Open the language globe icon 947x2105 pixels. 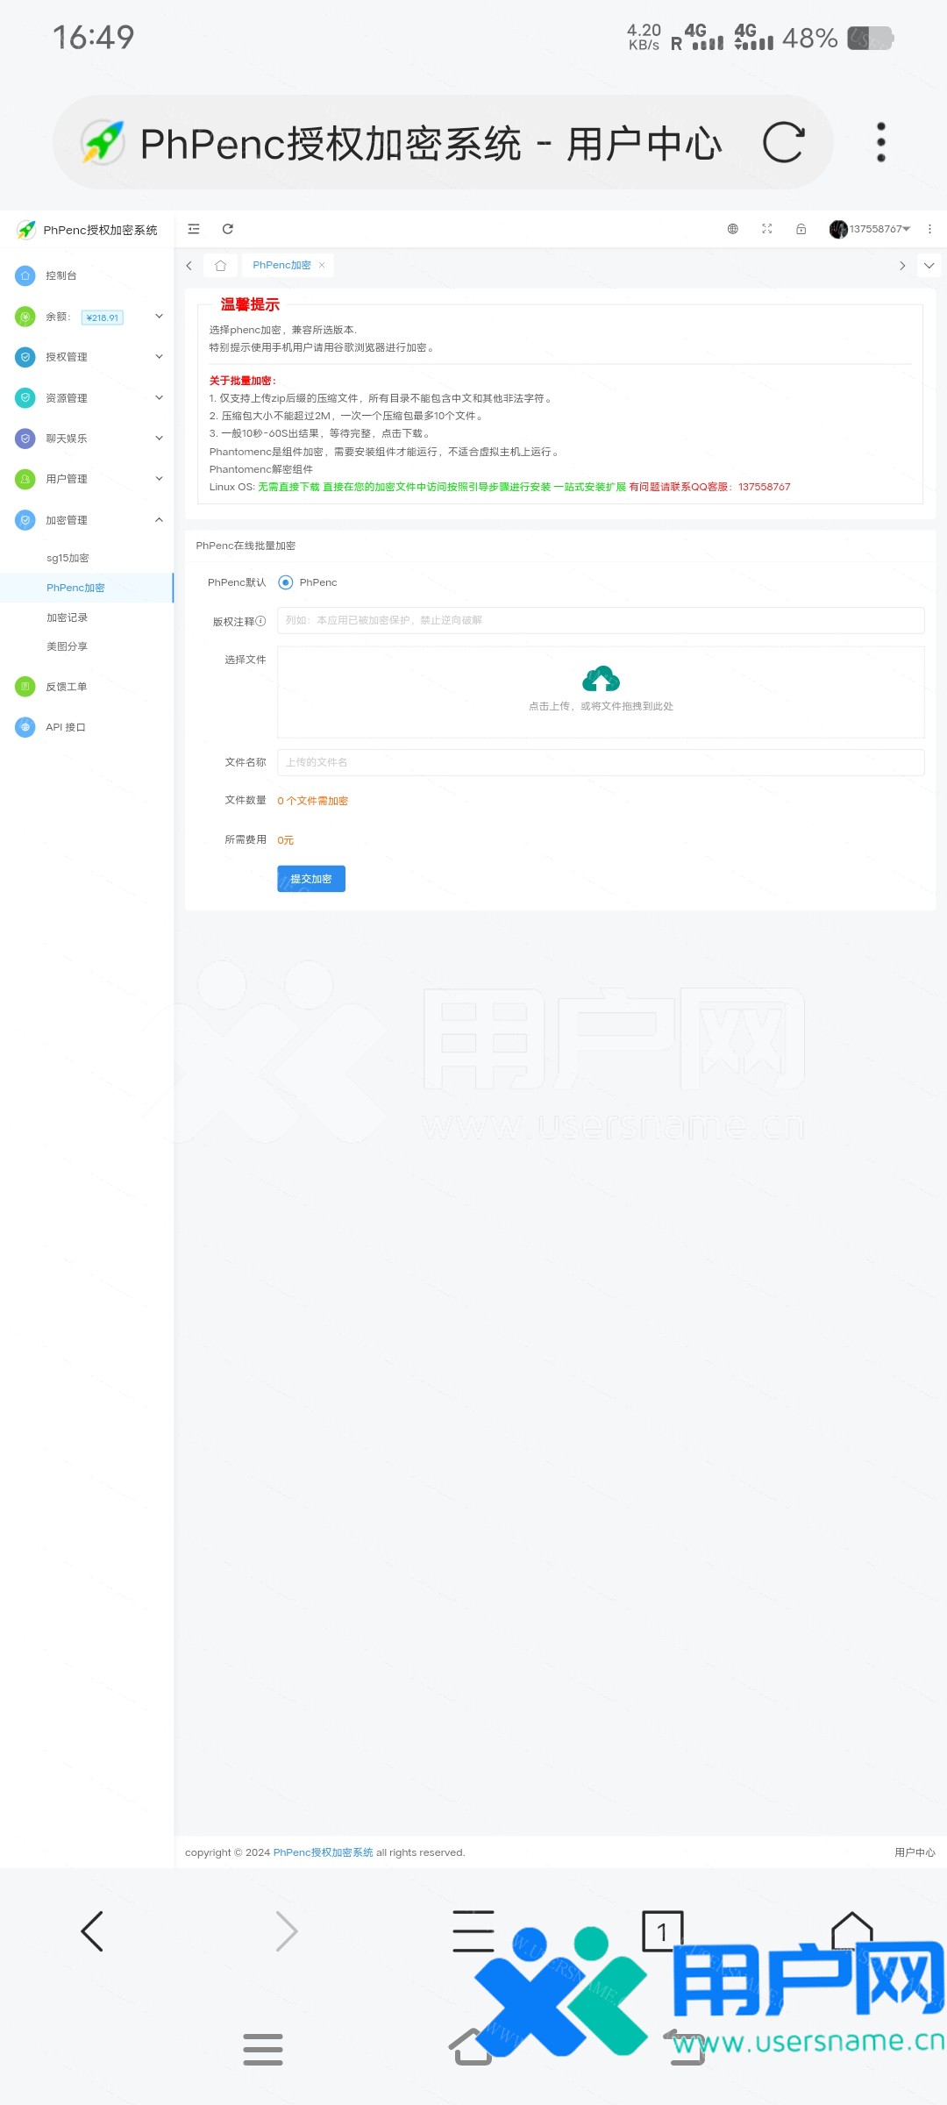[733, 229]
